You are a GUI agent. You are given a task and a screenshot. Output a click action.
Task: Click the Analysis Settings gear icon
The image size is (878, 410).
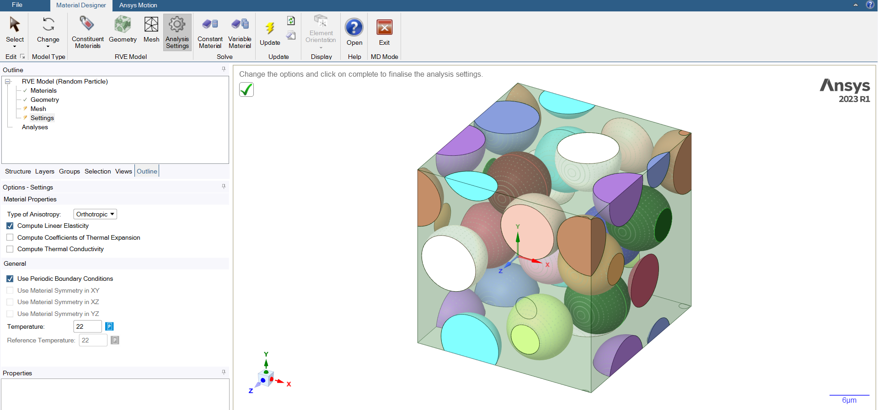tap(177, 24)
